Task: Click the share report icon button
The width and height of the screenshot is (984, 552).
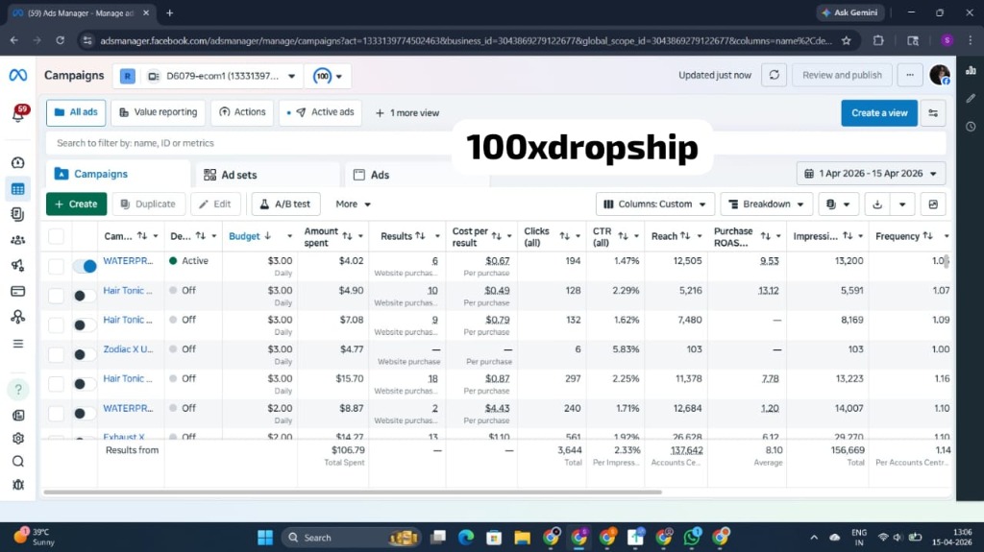Action: 933,204
